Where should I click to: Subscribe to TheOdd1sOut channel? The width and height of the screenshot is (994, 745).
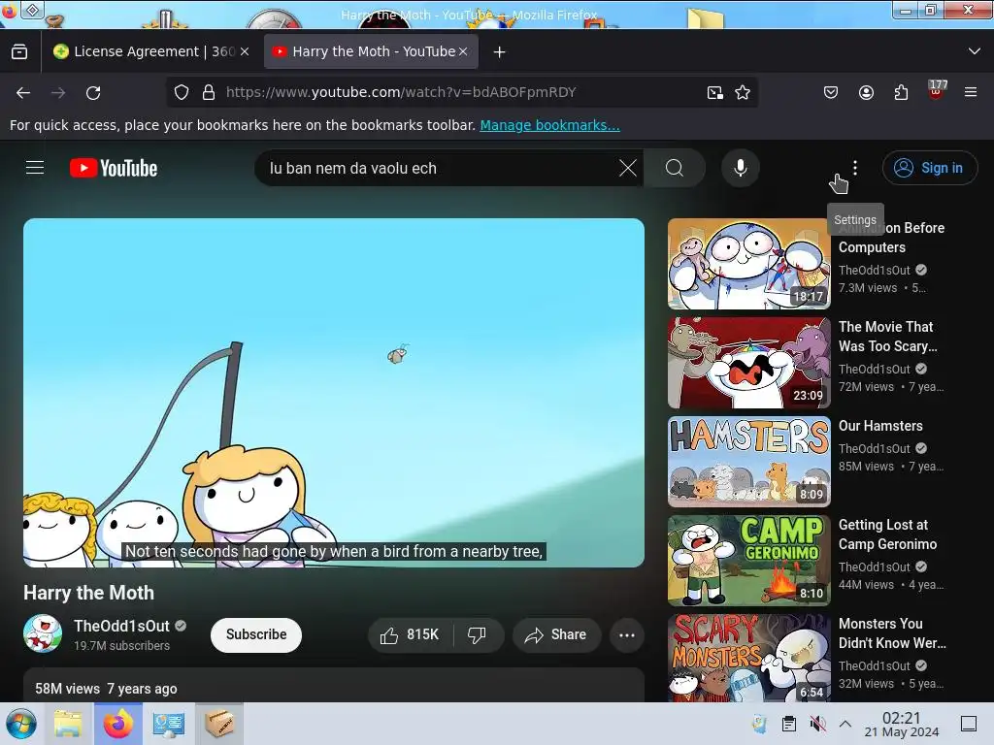click(256, 634)
